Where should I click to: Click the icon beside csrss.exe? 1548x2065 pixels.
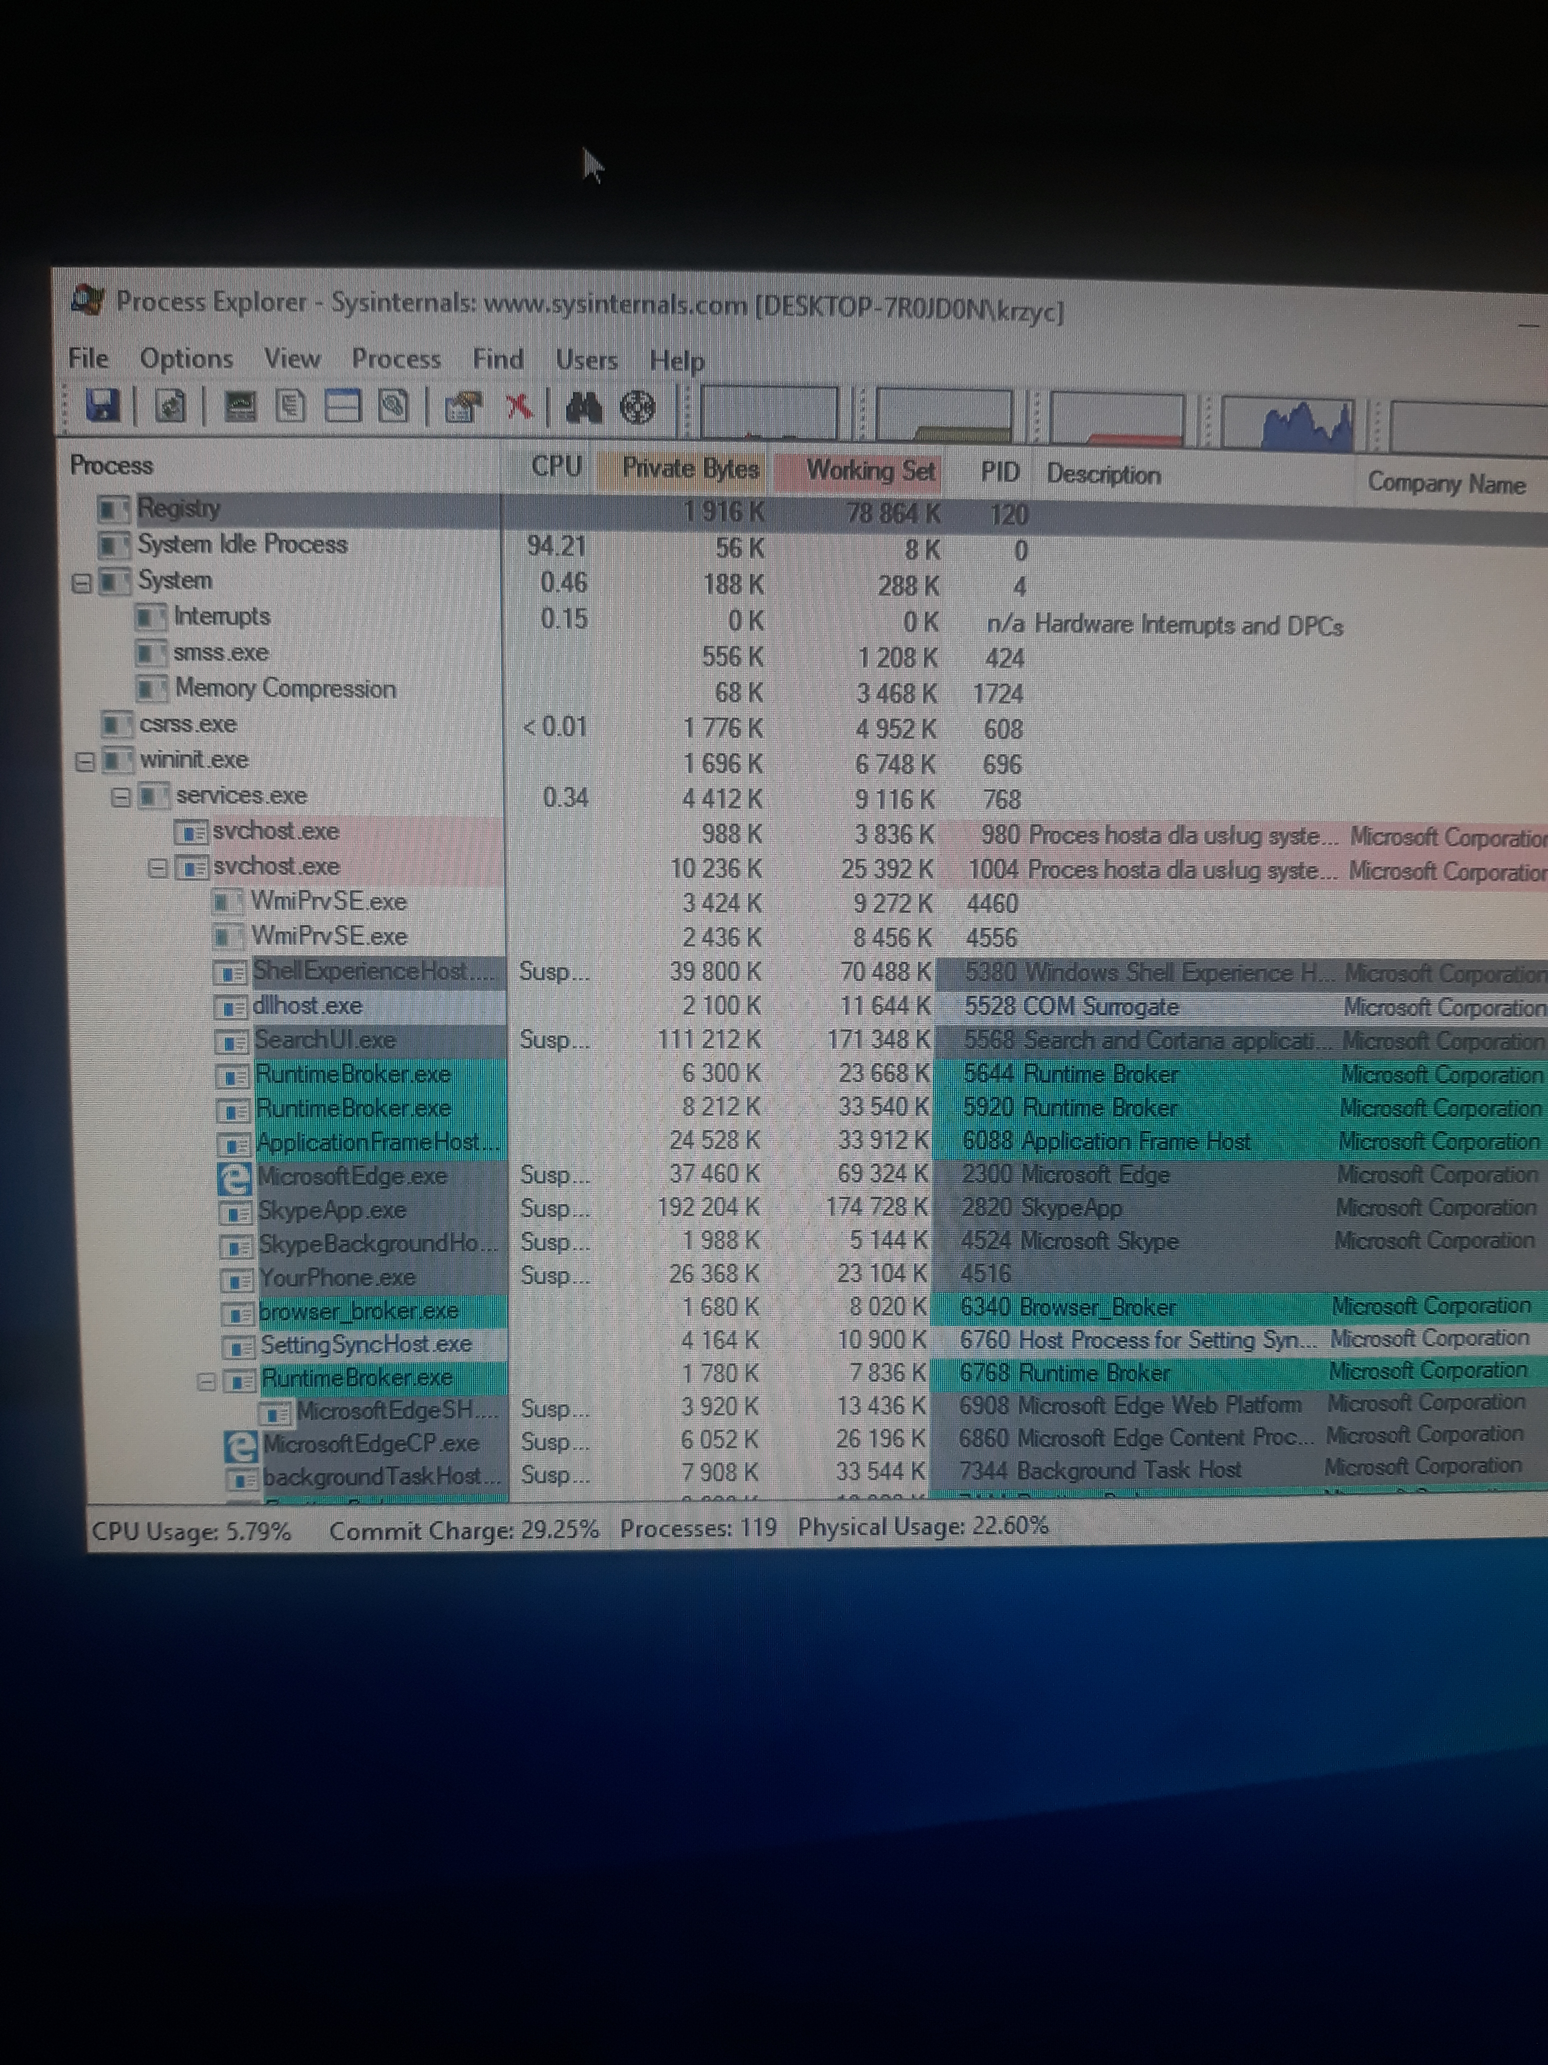[116, 724]
